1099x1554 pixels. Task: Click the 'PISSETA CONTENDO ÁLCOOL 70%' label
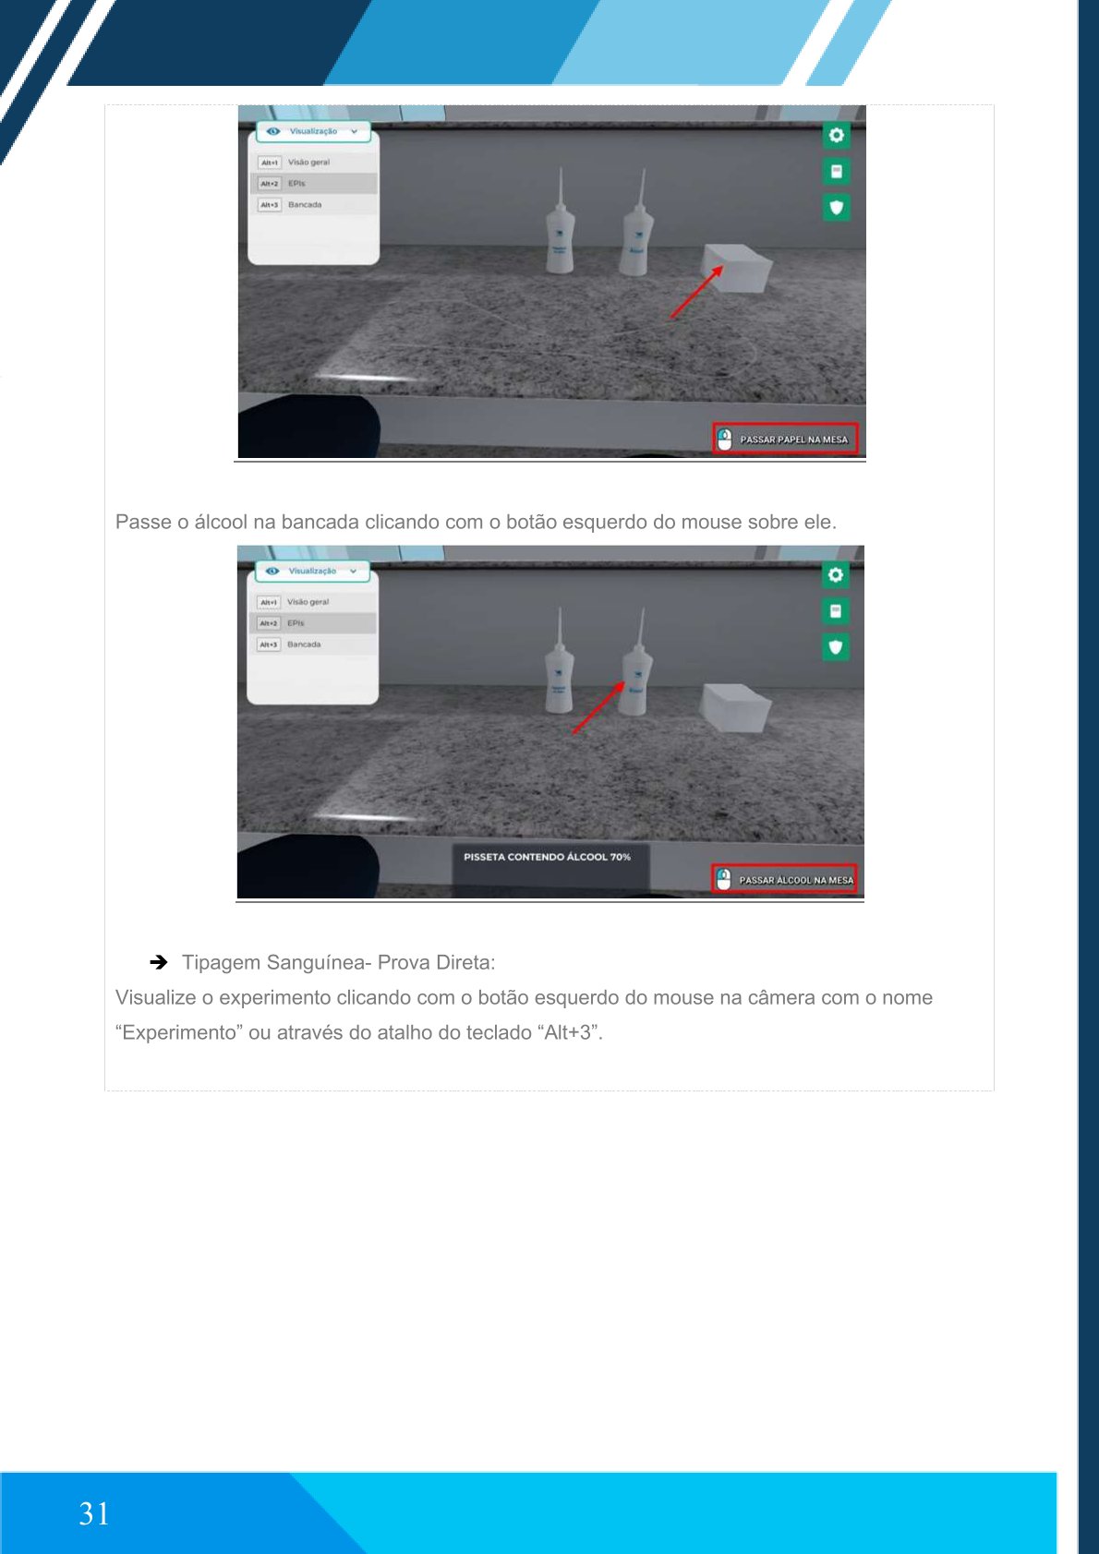click(547, 858)
